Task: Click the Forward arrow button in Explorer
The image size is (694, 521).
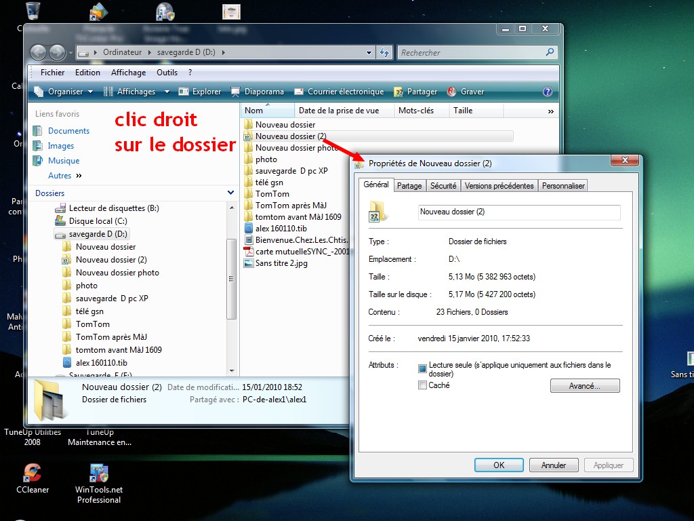Action: pyautogui.click(x=57, y=53)
